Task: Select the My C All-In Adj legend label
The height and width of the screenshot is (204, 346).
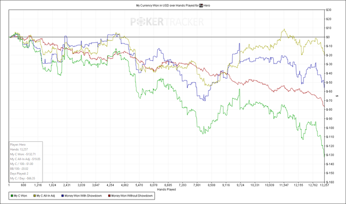Action: pos(45,196)
